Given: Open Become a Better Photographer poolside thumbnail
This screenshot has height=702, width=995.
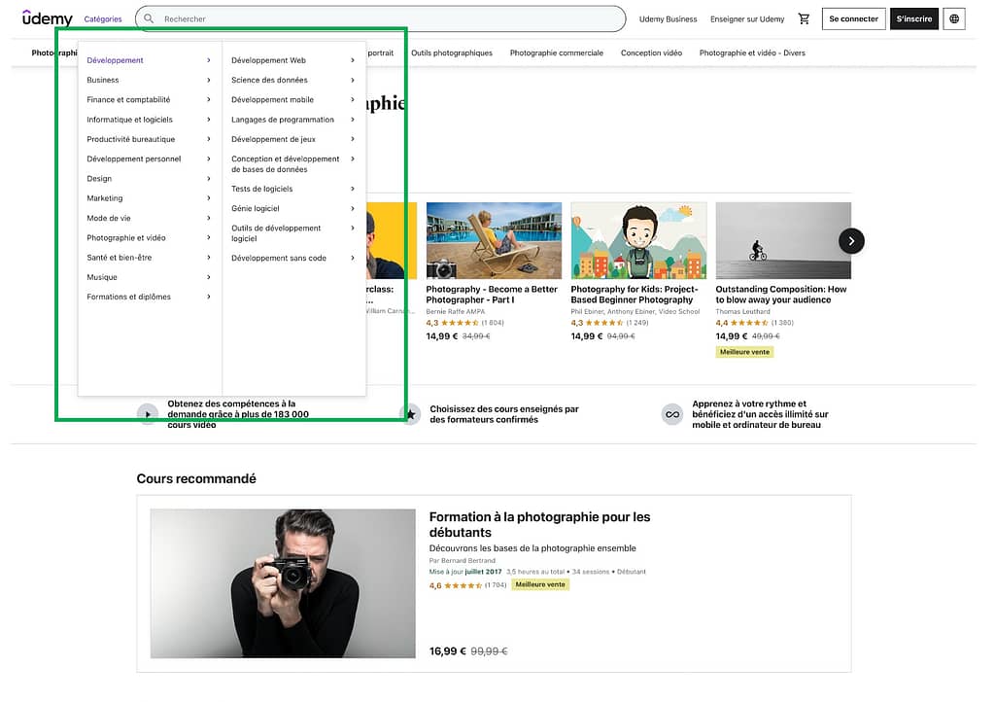Looking at the screenshot, I should (493, 240).
